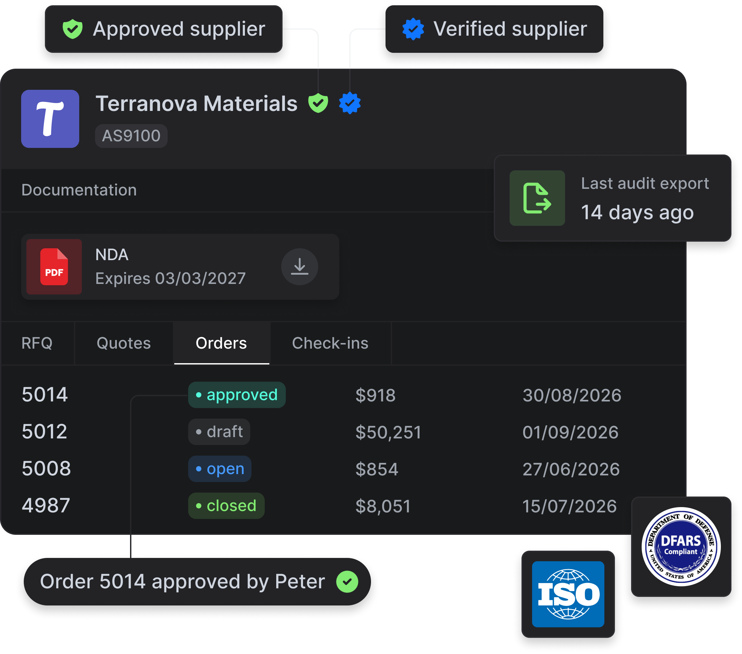Click the closed status badge
Image resolution: width=742 pixels, height=654 pixels.
[x=226, y=505]
